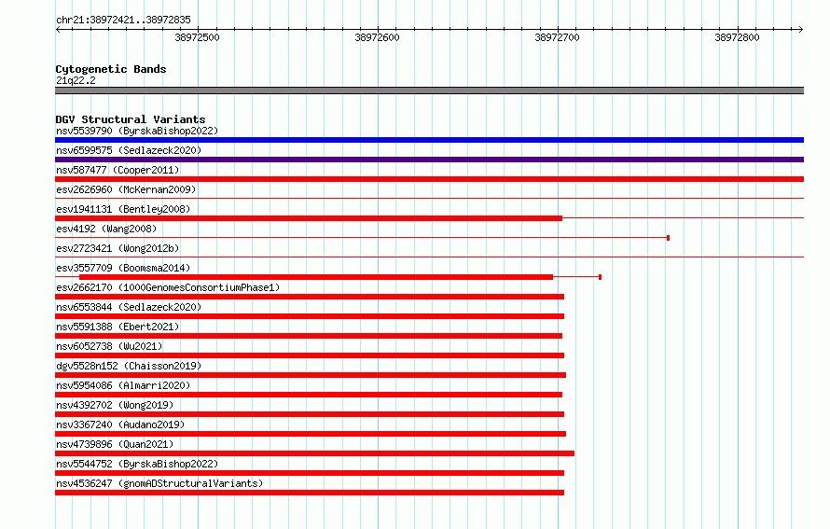Open esv1941131 (Bentley2008) variant label
The width and height of the screenshot is (830, 529).
(123, 209)
